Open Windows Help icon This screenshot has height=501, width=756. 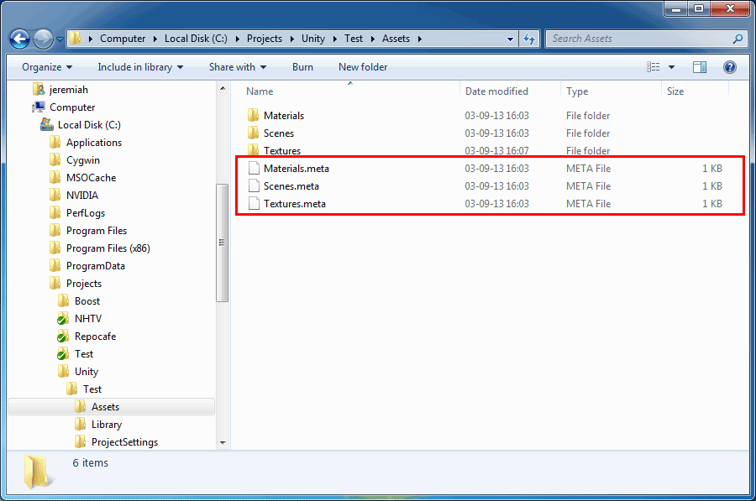[x=730, y=67]
